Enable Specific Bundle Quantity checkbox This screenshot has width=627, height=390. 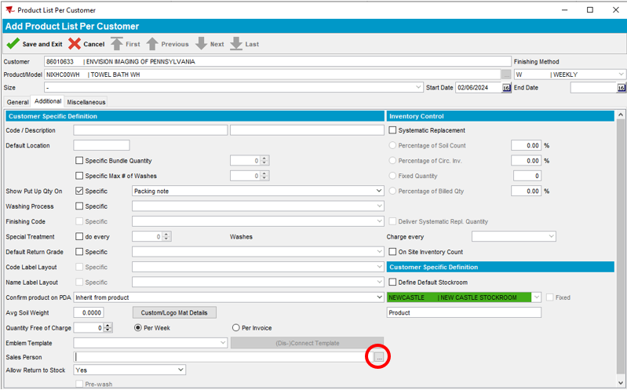[x=79, y=161]
